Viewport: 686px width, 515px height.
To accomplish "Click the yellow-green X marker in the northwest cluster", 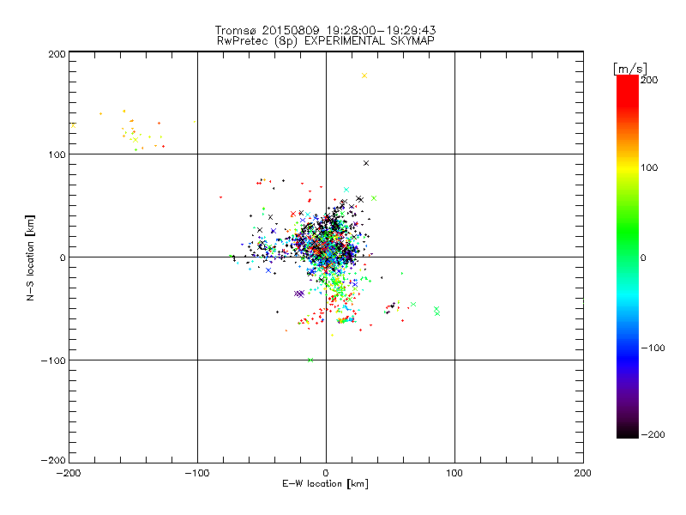I will 135,140.
